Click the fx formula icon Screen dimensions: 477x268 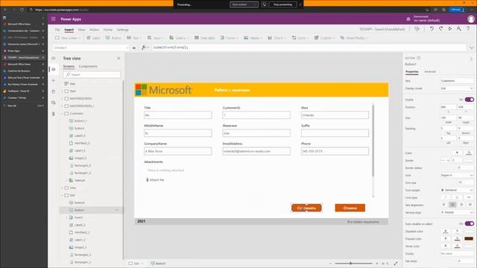click(x=144, y=48)
